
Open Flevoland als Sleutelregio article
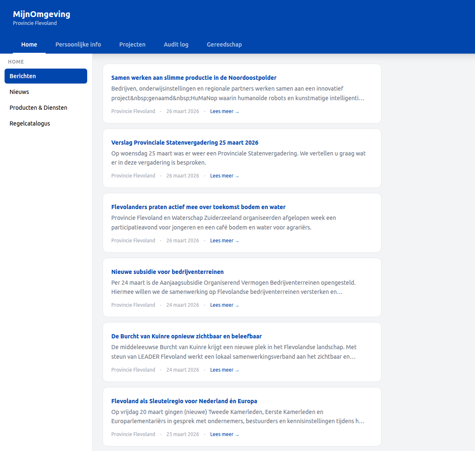tap(184, 401)
